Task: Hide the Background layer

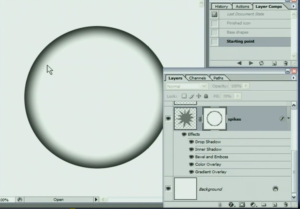Action: click(168, 189)
